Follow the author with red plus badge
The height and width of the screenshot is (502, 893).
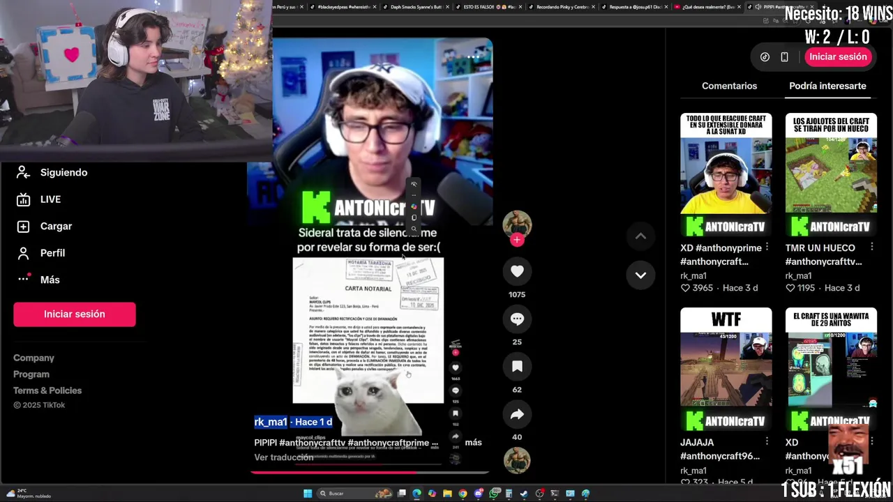[517, 240]
